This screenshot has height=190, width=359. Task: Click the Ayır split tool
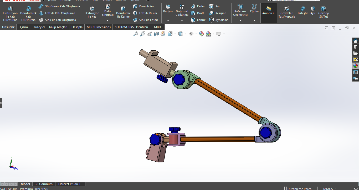click(x=313, y=11)
